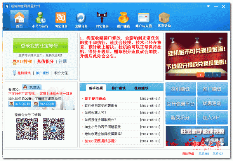This screenshot has width=233, height=161.
Task: Open 小号与运行 toolbar icon
Action: click(40, 20)
